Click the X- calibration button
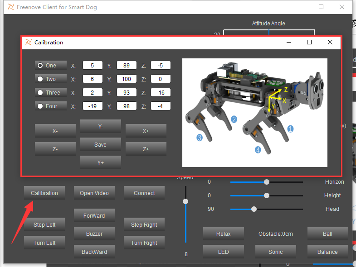Image resolution: width=356 pixels, height=267 pixels. coord(55,131)
